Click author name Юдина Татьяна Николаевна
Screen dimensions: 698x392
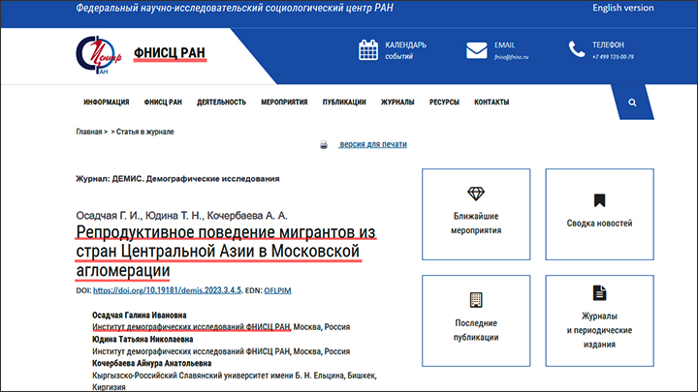[x=143, y=339]
